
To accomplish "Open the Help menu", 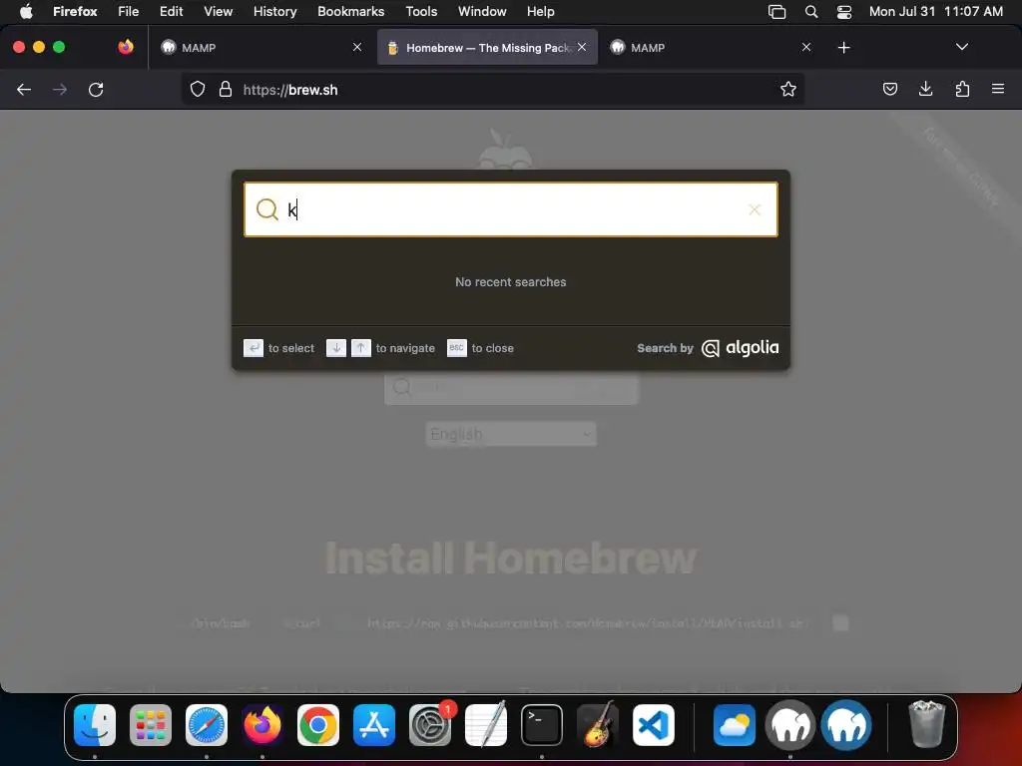I will coord(540,11).
